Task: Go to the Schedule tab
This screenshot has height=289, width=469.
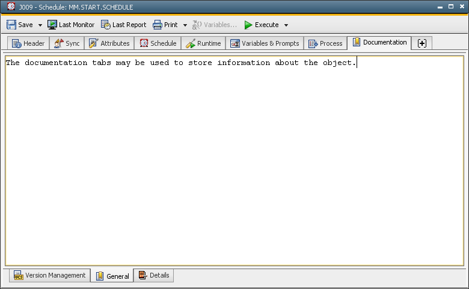Action: point(158,43)
